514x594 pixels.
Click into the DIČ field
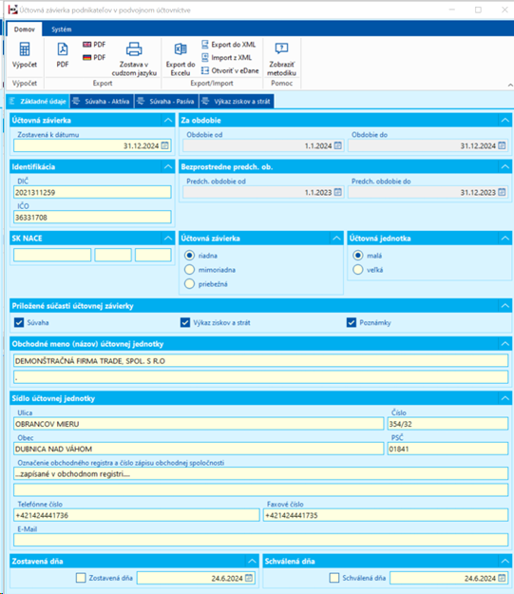[x=92, y=192]
